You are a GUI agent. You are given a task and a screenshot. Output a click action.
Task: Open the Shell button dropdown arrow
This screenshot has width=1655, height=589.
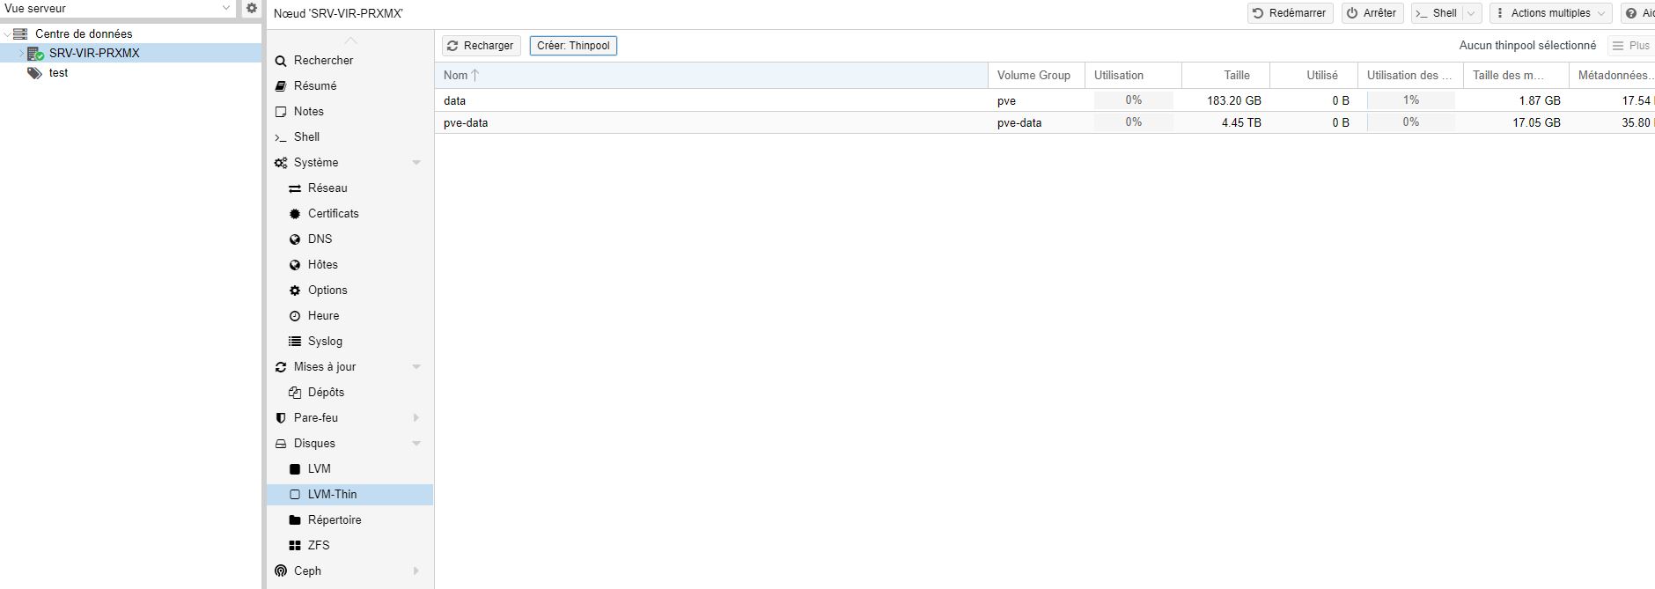1470,13
